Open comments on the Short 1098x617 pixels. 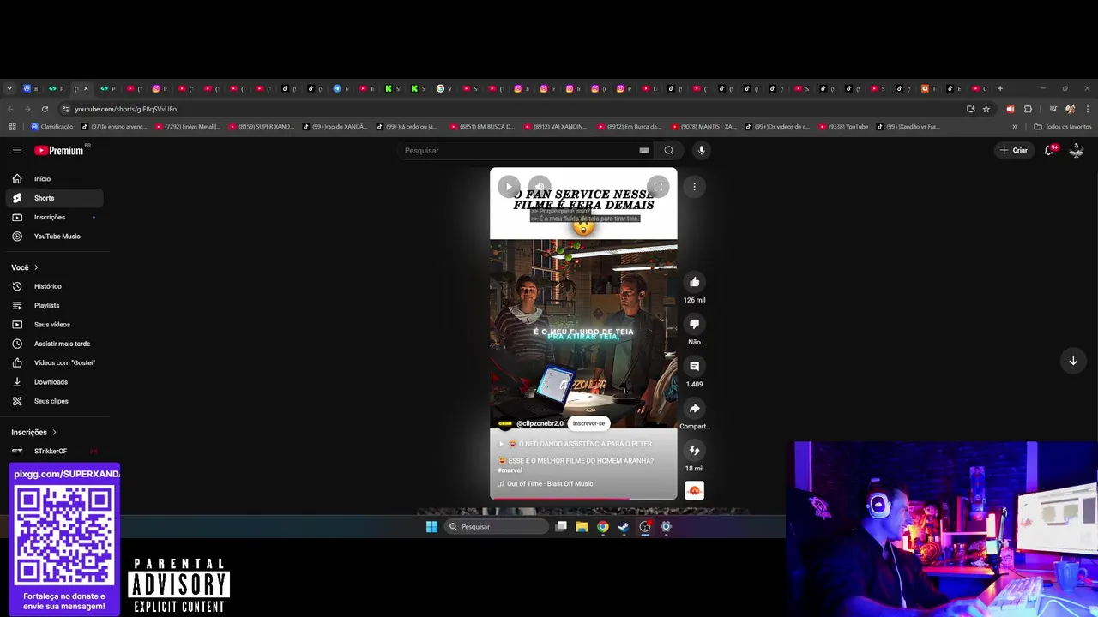(x=695, y=366)
